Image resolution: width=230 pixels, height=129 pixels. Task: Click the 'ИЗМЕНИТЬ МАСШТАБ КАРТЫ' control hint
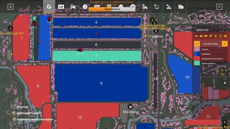(x=33, y=119)
